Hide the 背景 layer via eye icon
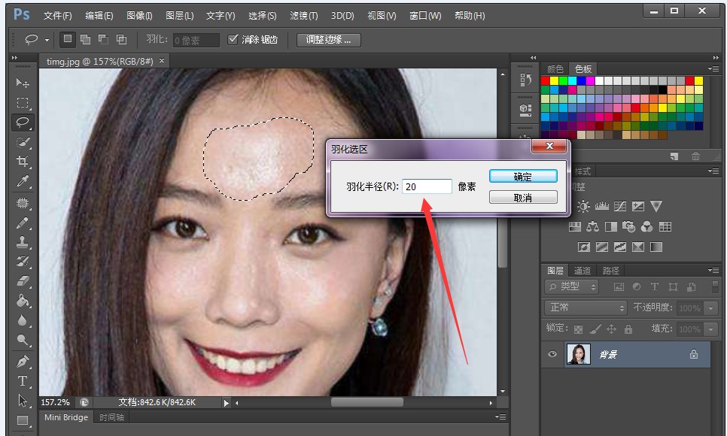This screenshot has height=436, width=727. coord(552,354)
